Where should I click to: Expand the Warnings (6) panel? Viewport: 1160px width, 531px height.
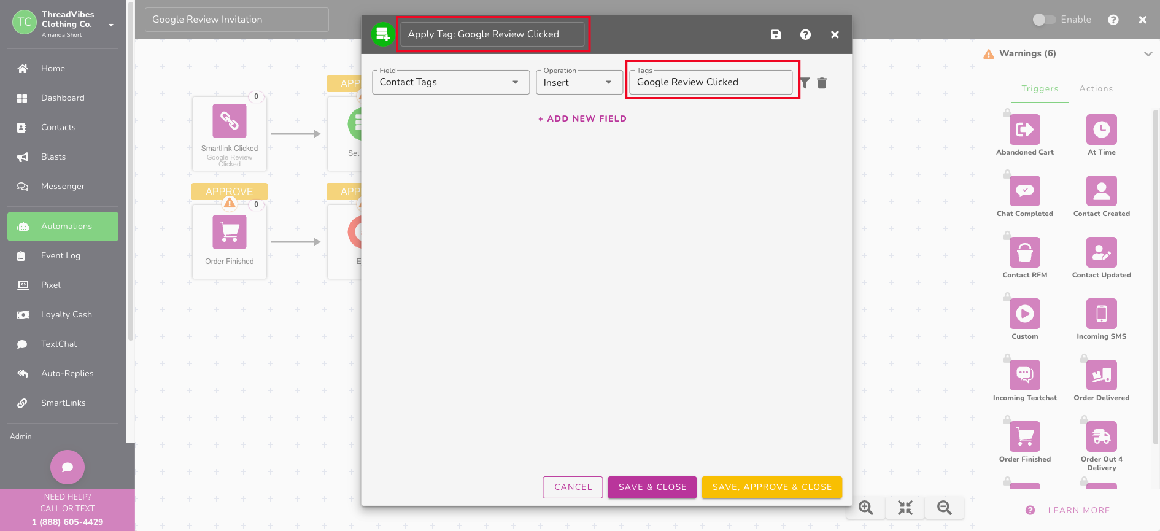1148,54
